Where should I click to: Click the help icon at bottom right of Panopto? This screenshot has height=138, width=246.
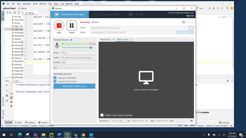click(191, 121)
